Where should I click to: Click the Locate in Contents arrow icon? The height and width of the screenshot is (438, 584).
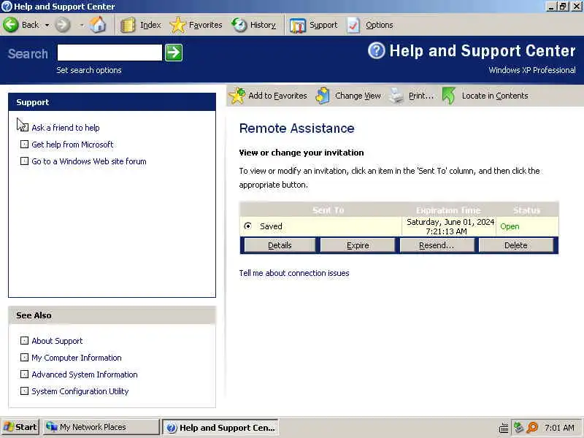pyautogui.click(x=449, y=96)
